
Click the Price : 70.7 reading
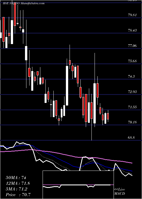pos(18,195)
